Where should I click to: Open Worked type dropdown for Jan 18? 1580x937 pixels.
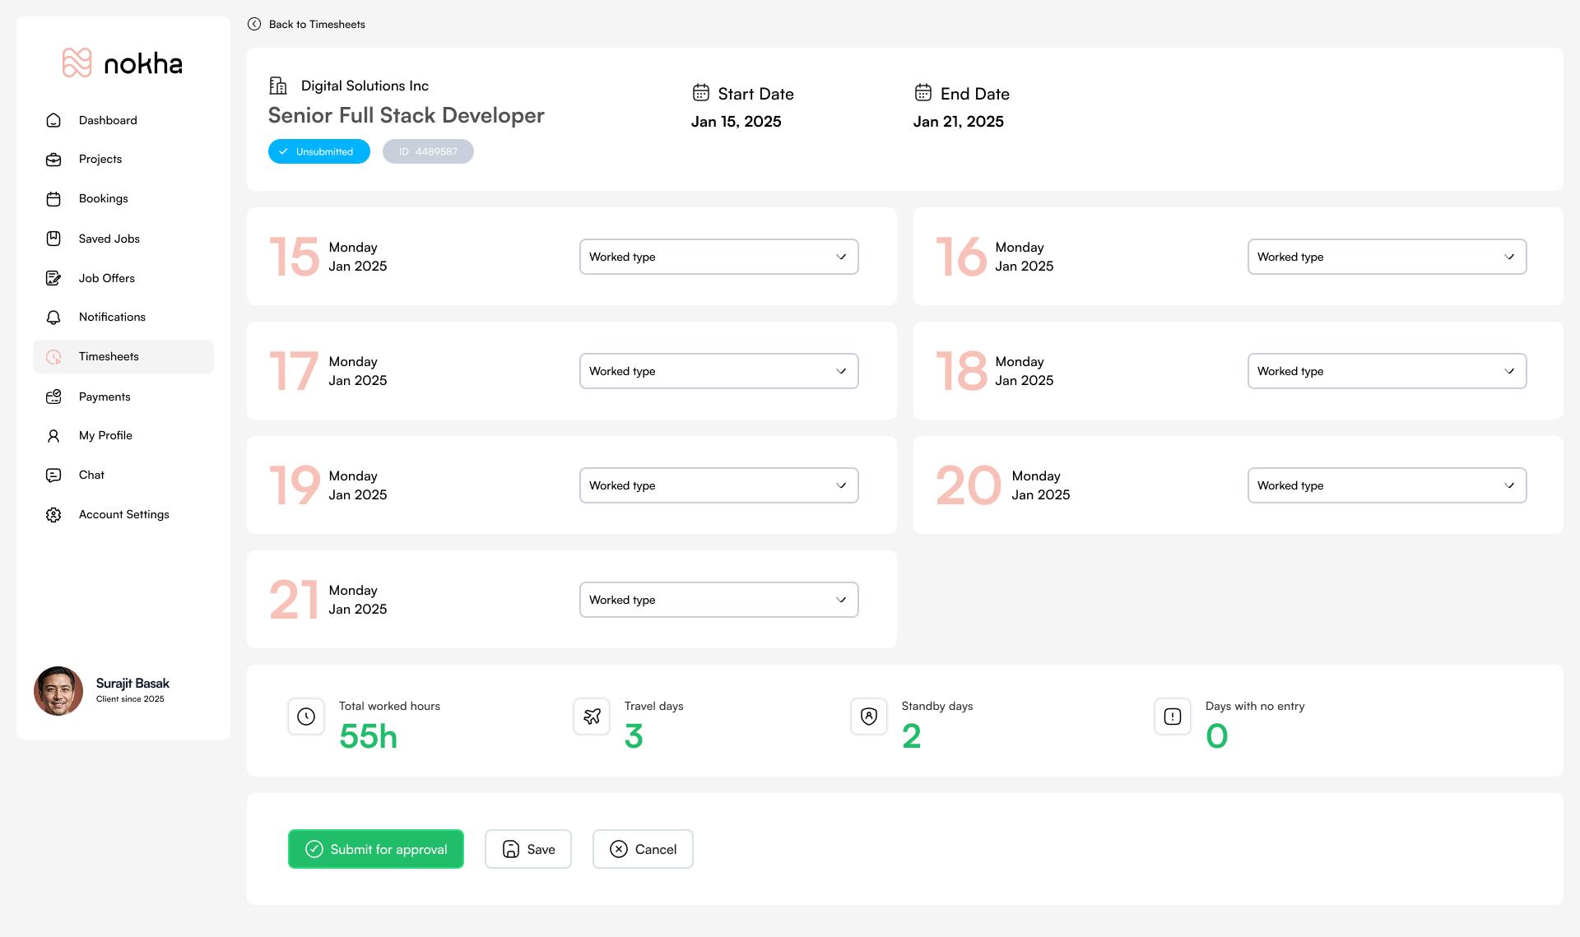1387,371
